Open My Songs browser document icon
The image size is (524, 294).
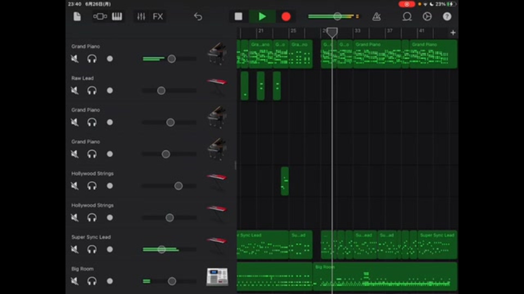point(77,16)
